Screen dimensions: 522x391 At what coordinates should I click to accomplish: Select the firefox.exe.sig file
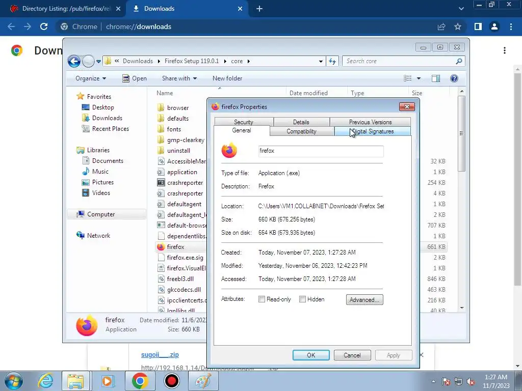(181, 257)
